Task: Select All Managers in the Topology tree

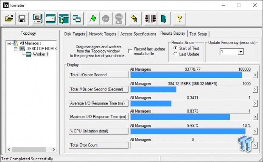Action: pos(31,43)
